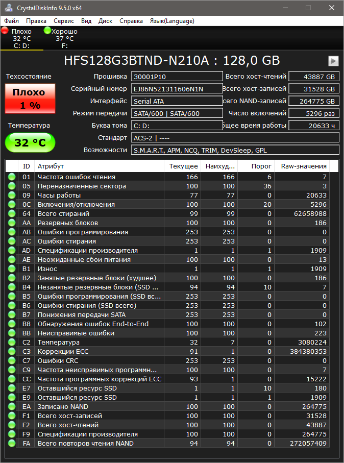
Task: Select the Хорошо F: disk tab
Action: pyautogui.click(x=64, y=38)
